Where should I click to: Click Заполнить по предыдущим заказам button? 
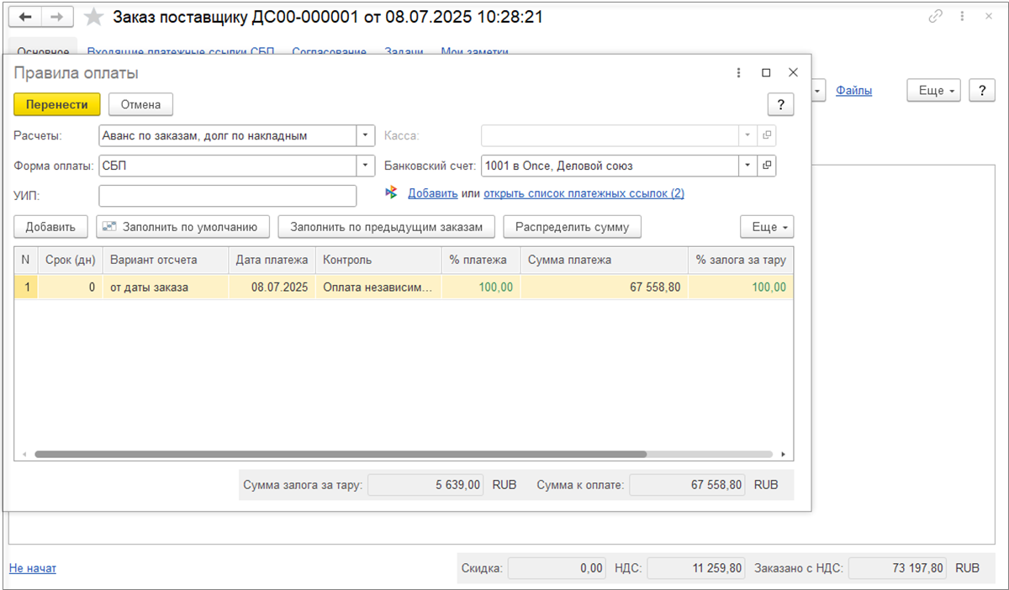(386, 227)
